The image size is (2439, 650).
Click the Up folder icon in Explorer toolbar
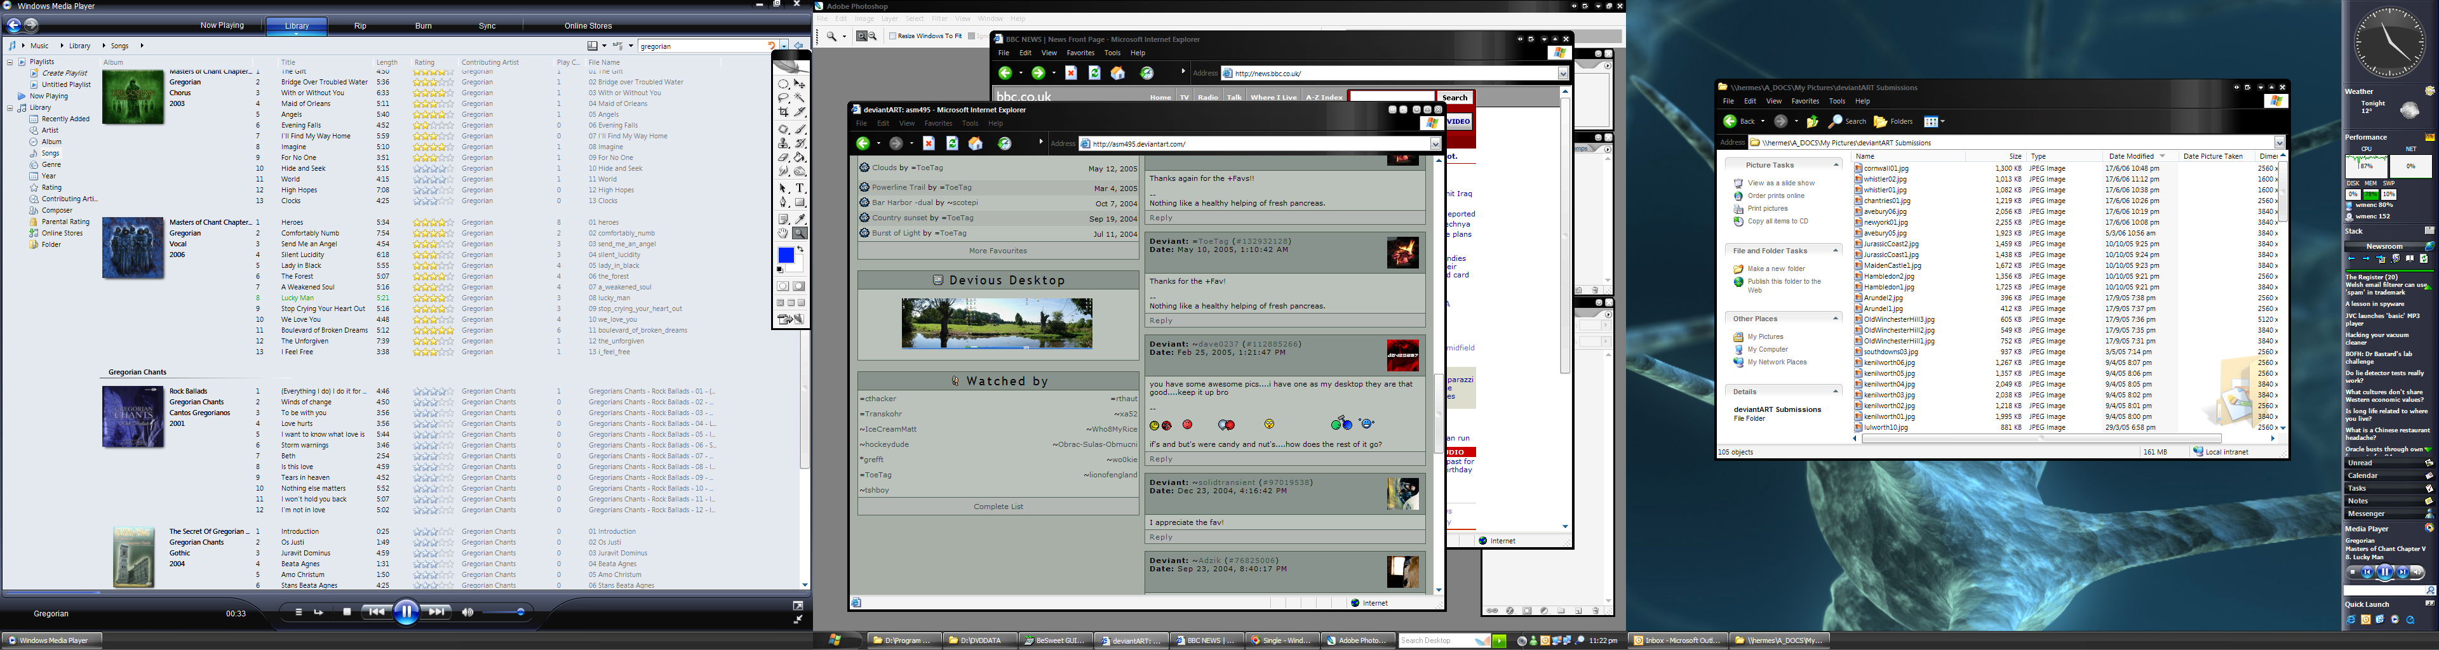(x=1812, y=121)
